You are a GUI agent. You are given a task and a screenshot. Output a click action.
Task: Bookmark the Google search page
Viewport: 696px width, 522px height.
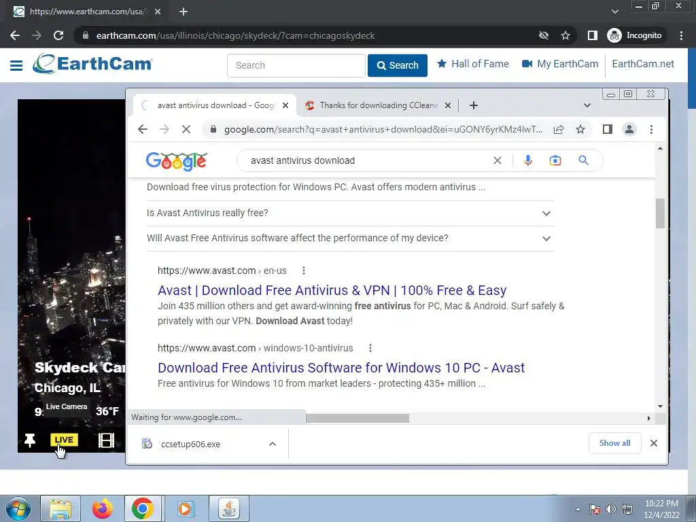[580, 129]
